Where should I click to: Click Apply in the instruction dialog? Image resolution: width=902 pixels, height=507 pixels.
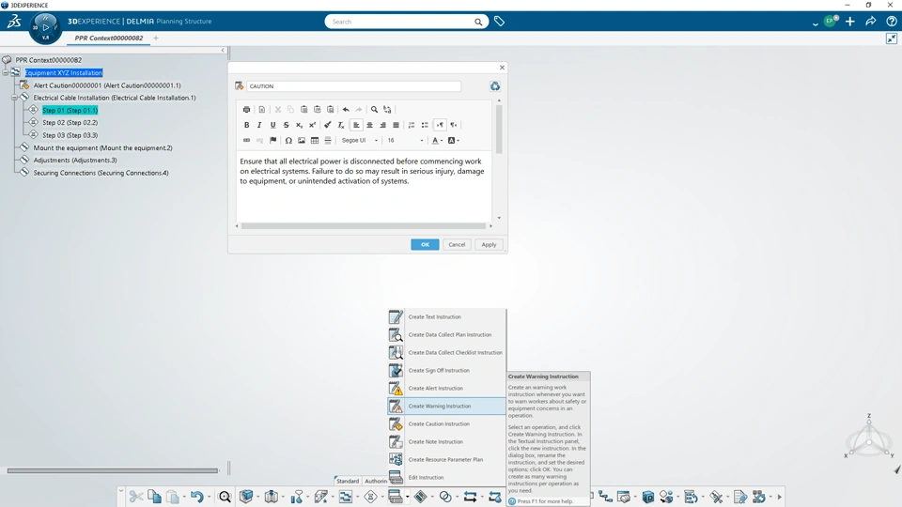point(489,244)
